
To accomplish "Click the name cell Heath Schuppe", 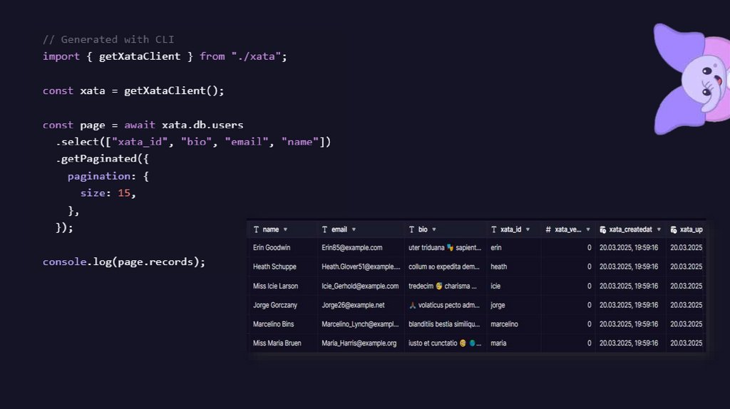I will pyautogui.click(x=274, y=266).
